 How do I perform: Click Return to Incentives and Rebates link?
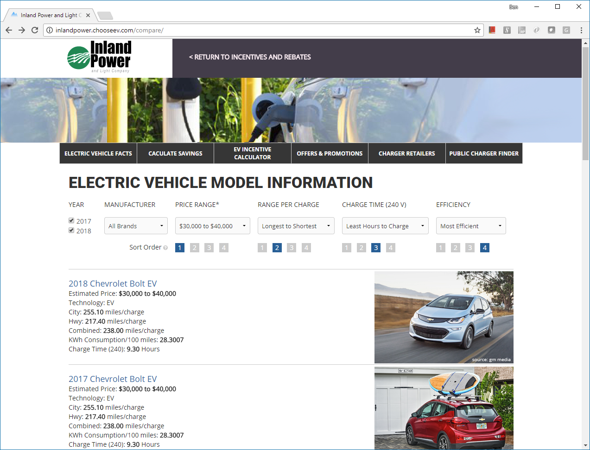[x=250, y=57]
